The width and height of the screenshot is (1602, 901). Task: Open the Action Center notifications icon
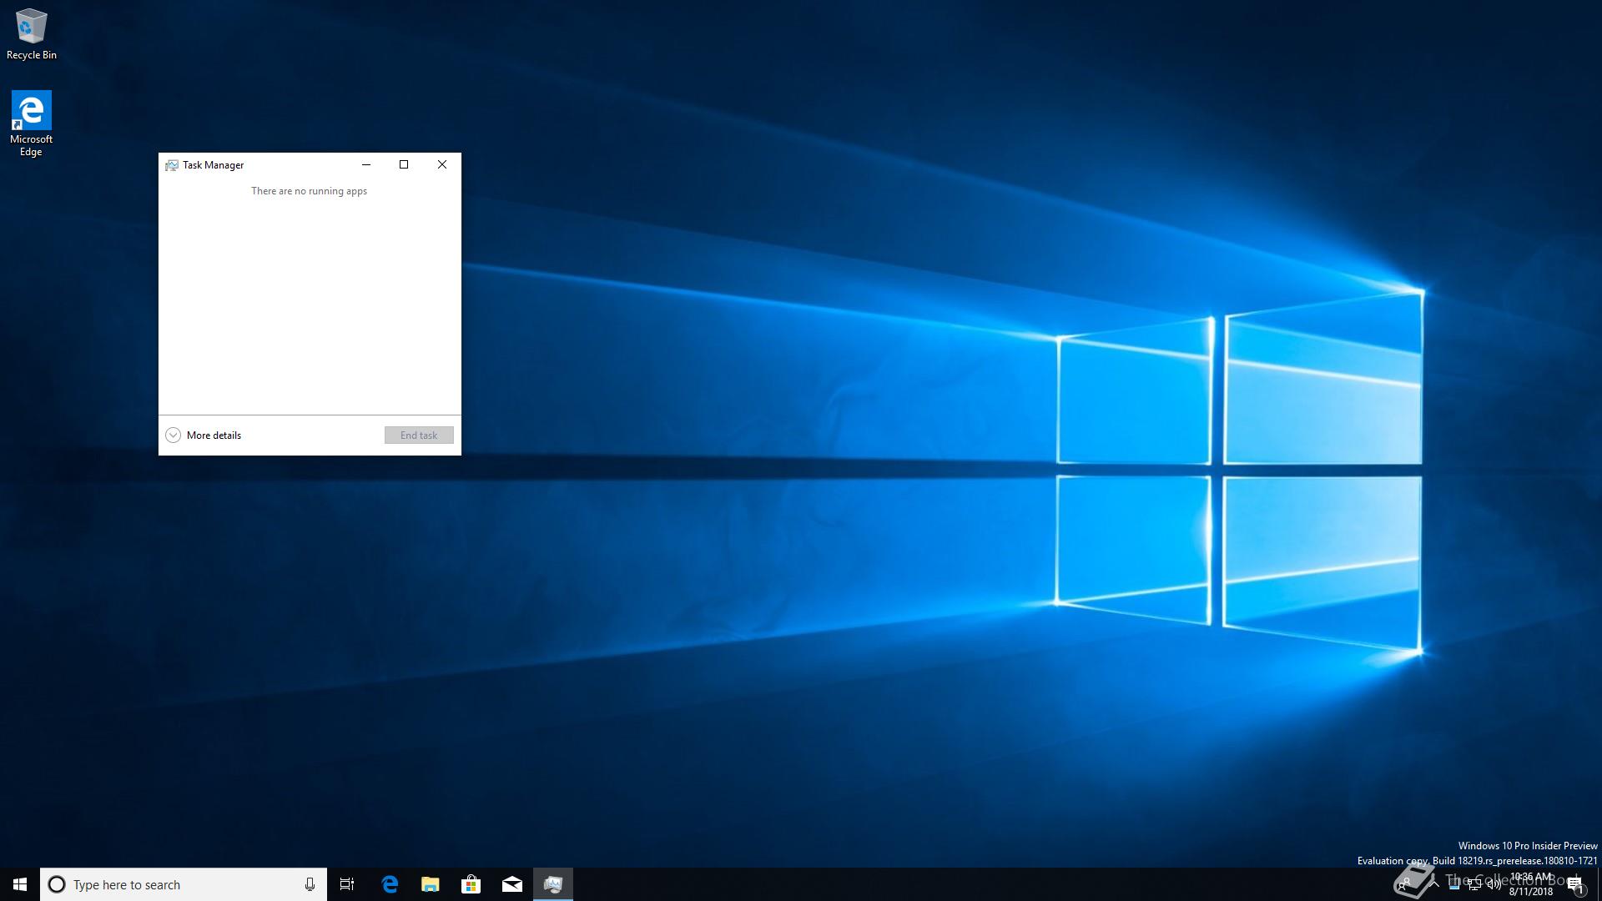coord(1576,885)
